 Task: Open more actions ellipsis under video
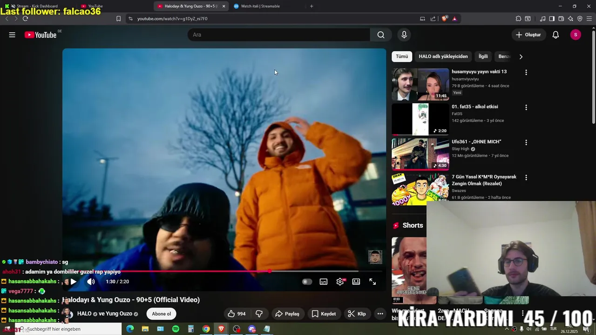coord(380,314)
